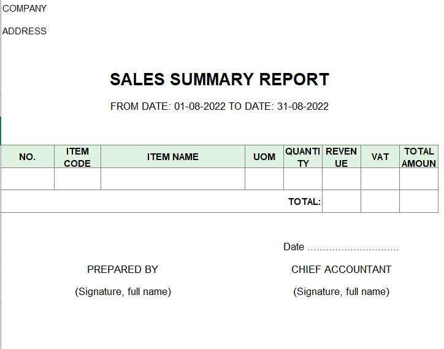Click the Date dotted line cell

(341, 247)
